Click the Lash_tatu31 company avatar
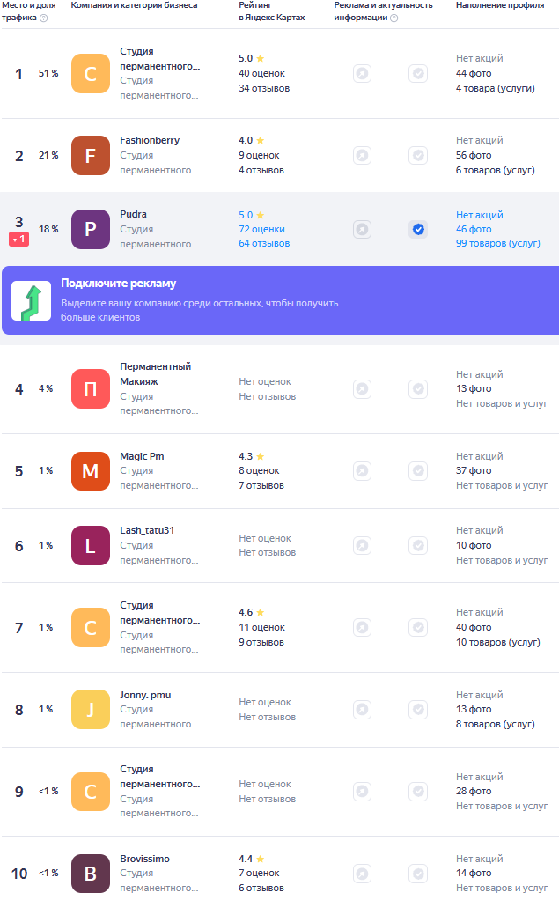 coord(91,546)
